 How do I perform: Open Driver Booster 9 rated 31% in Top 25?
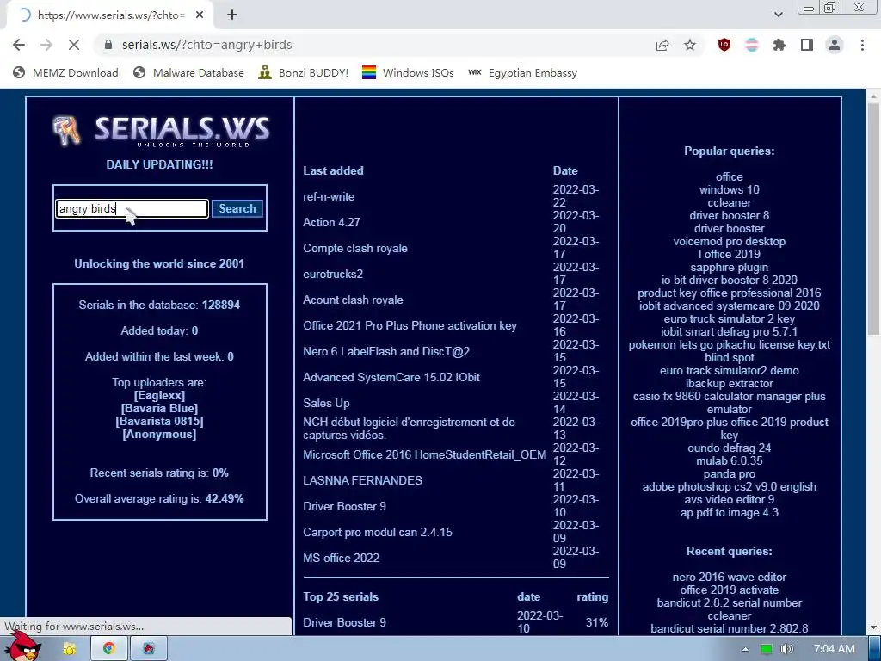(344, 623)
